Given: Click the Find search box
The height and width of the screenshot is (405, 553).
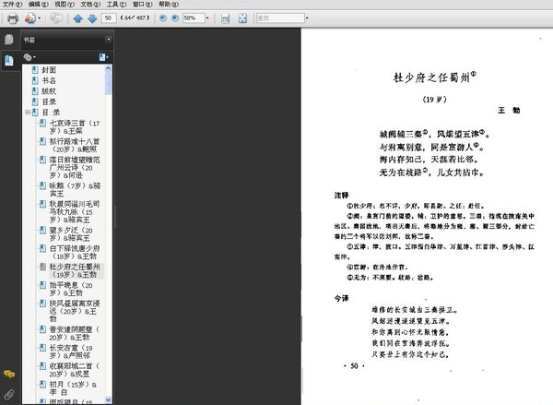Looking at the screenshot, I should 280,18.
